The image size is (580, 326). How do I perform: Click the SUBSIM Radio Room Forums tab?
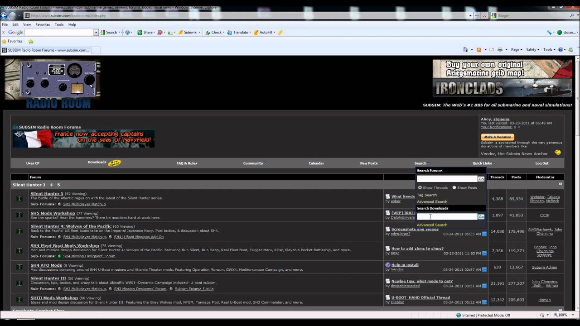(45, 50)
